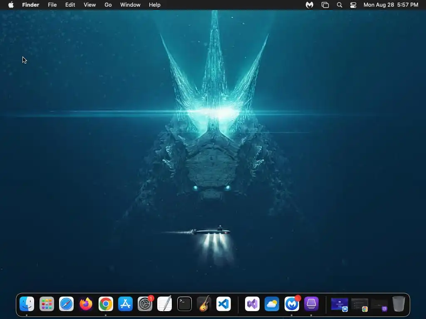Click the date and time in menu bar
The image size is (426, 319).
(x=391, y=5)
